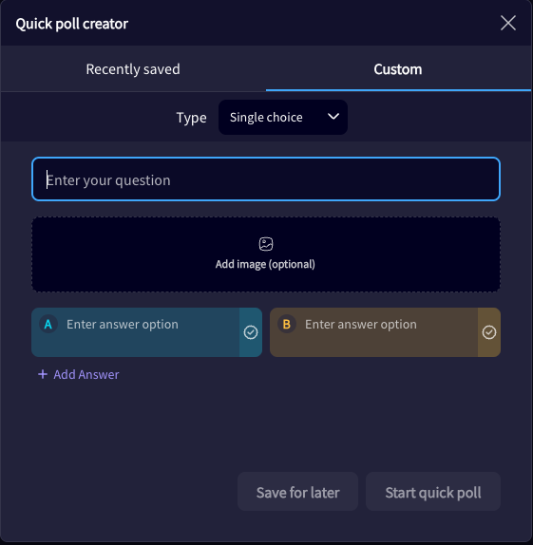
Task: Click the letter B answer badge
Action: point(287,325)
